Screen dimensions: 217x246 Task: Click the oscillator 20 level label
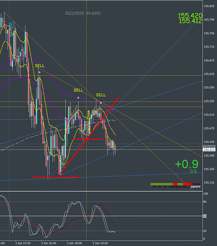click(x=205, y=231)
